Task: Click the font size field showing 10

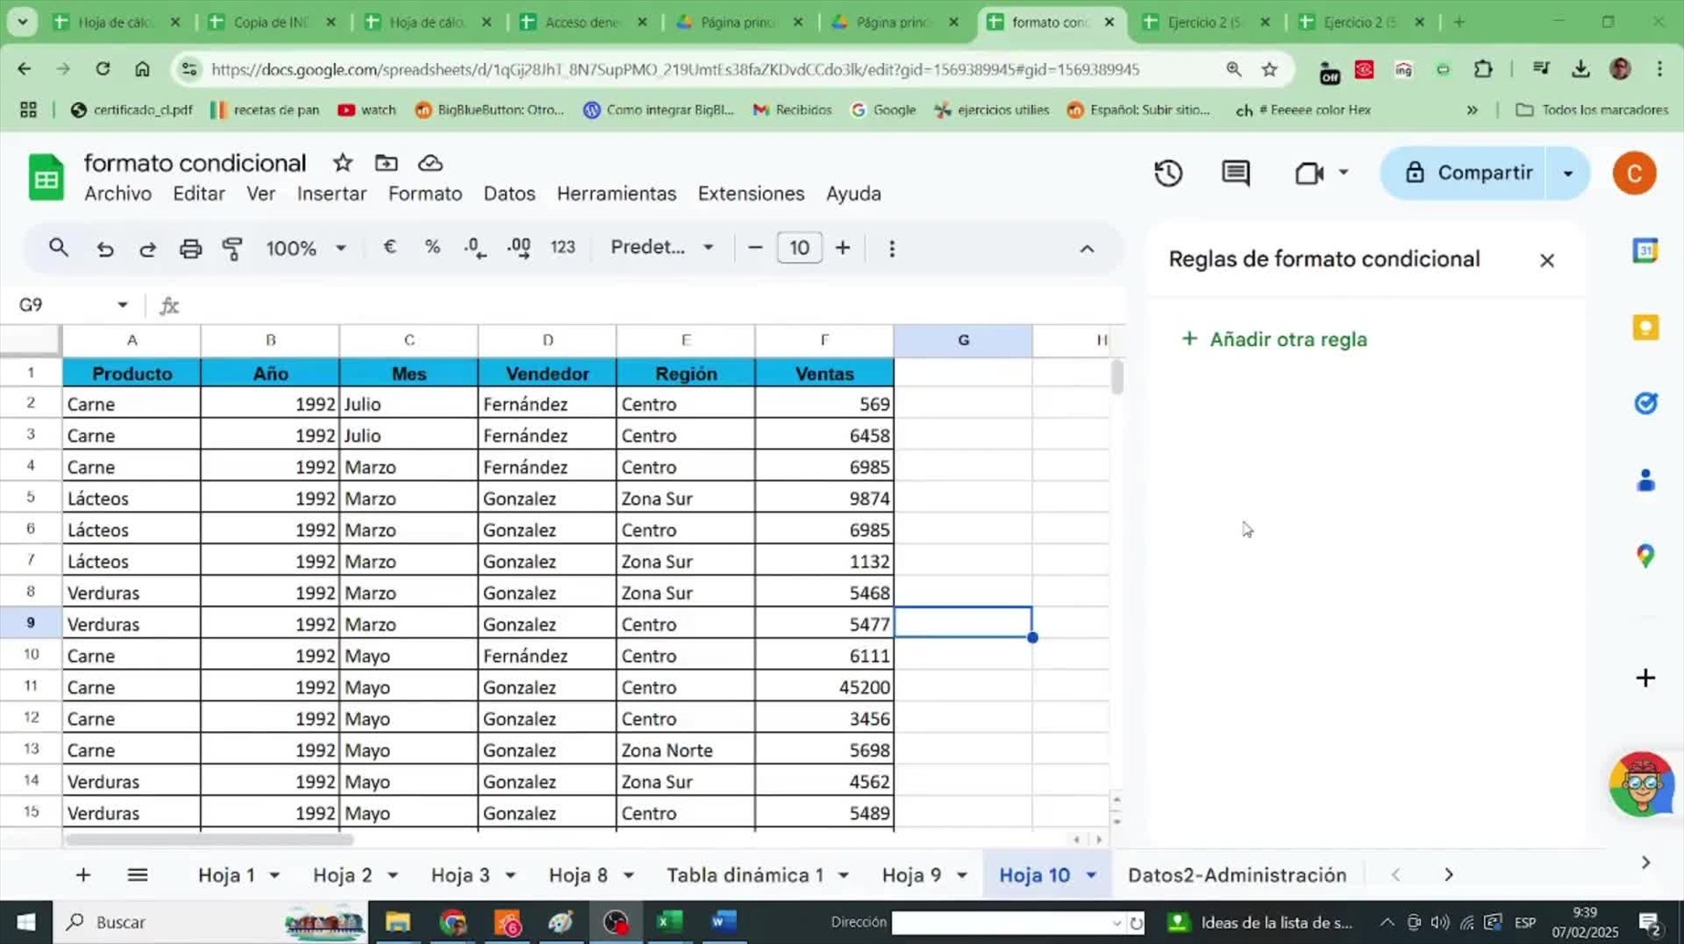Action: click(799, 247)
